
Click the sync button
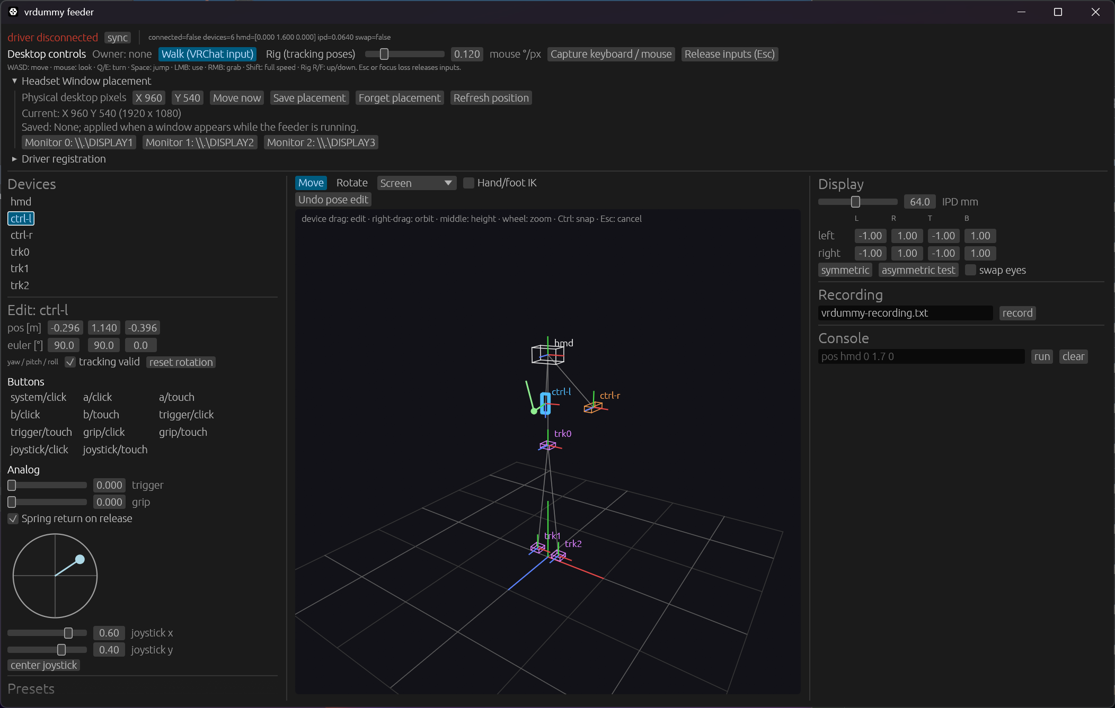117,38
